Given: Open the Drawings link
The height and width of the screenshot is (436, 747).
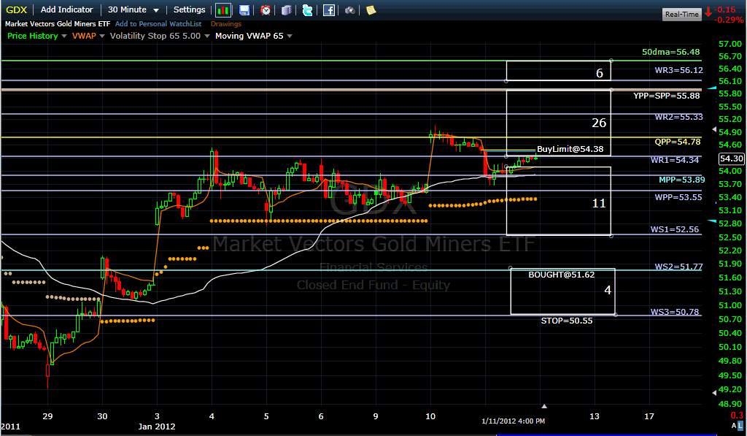Looking at the screenshot, I should click(226, 24).
